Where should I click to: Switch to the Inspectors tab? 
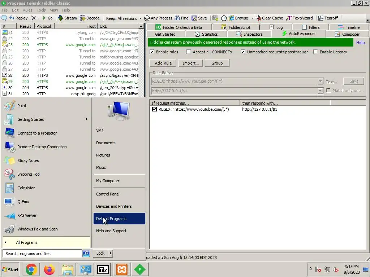[x=249, y=34]
